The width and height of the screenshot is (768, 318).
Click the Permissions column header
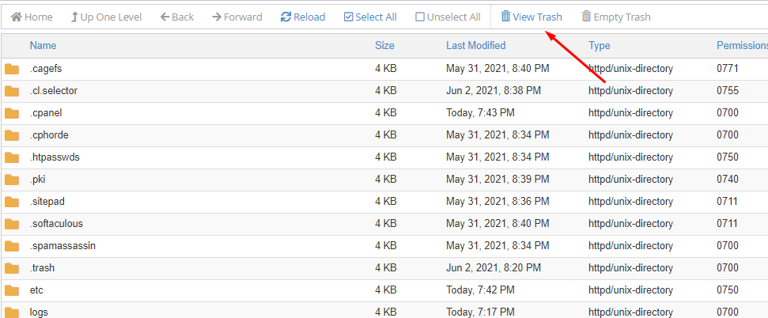[x=741, y=46]
